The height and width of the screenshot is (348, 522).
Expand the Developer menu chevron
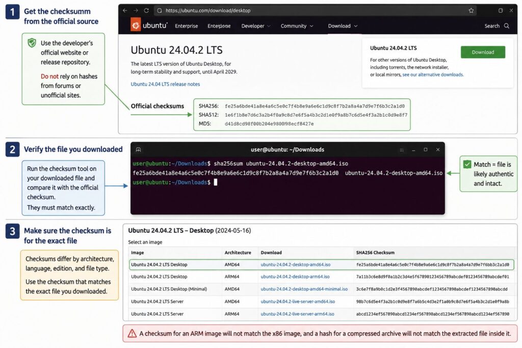(269, 26)
